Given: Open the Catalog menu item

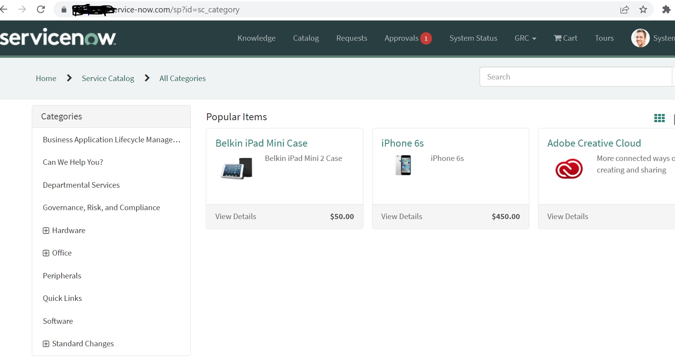Looking at the screenshot, I should click(x=306, y=38).
